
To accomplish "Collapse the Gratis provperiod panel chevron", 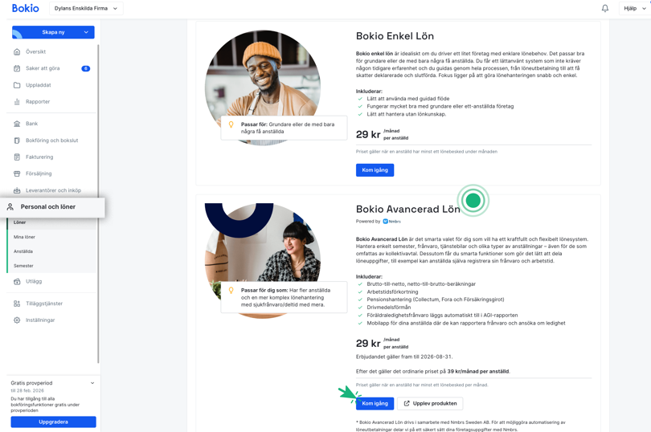I will point(92,383).
